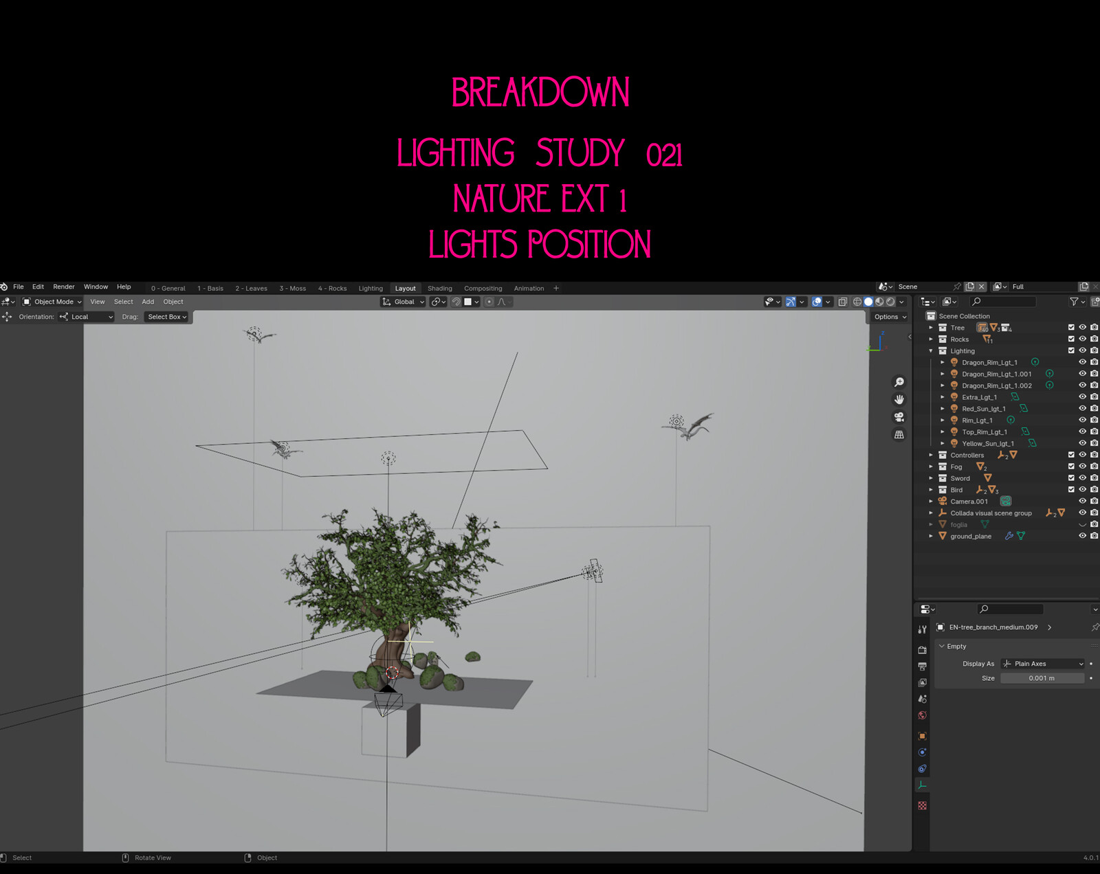Switch to the Lighting workspace tab

tap(371, 289)
